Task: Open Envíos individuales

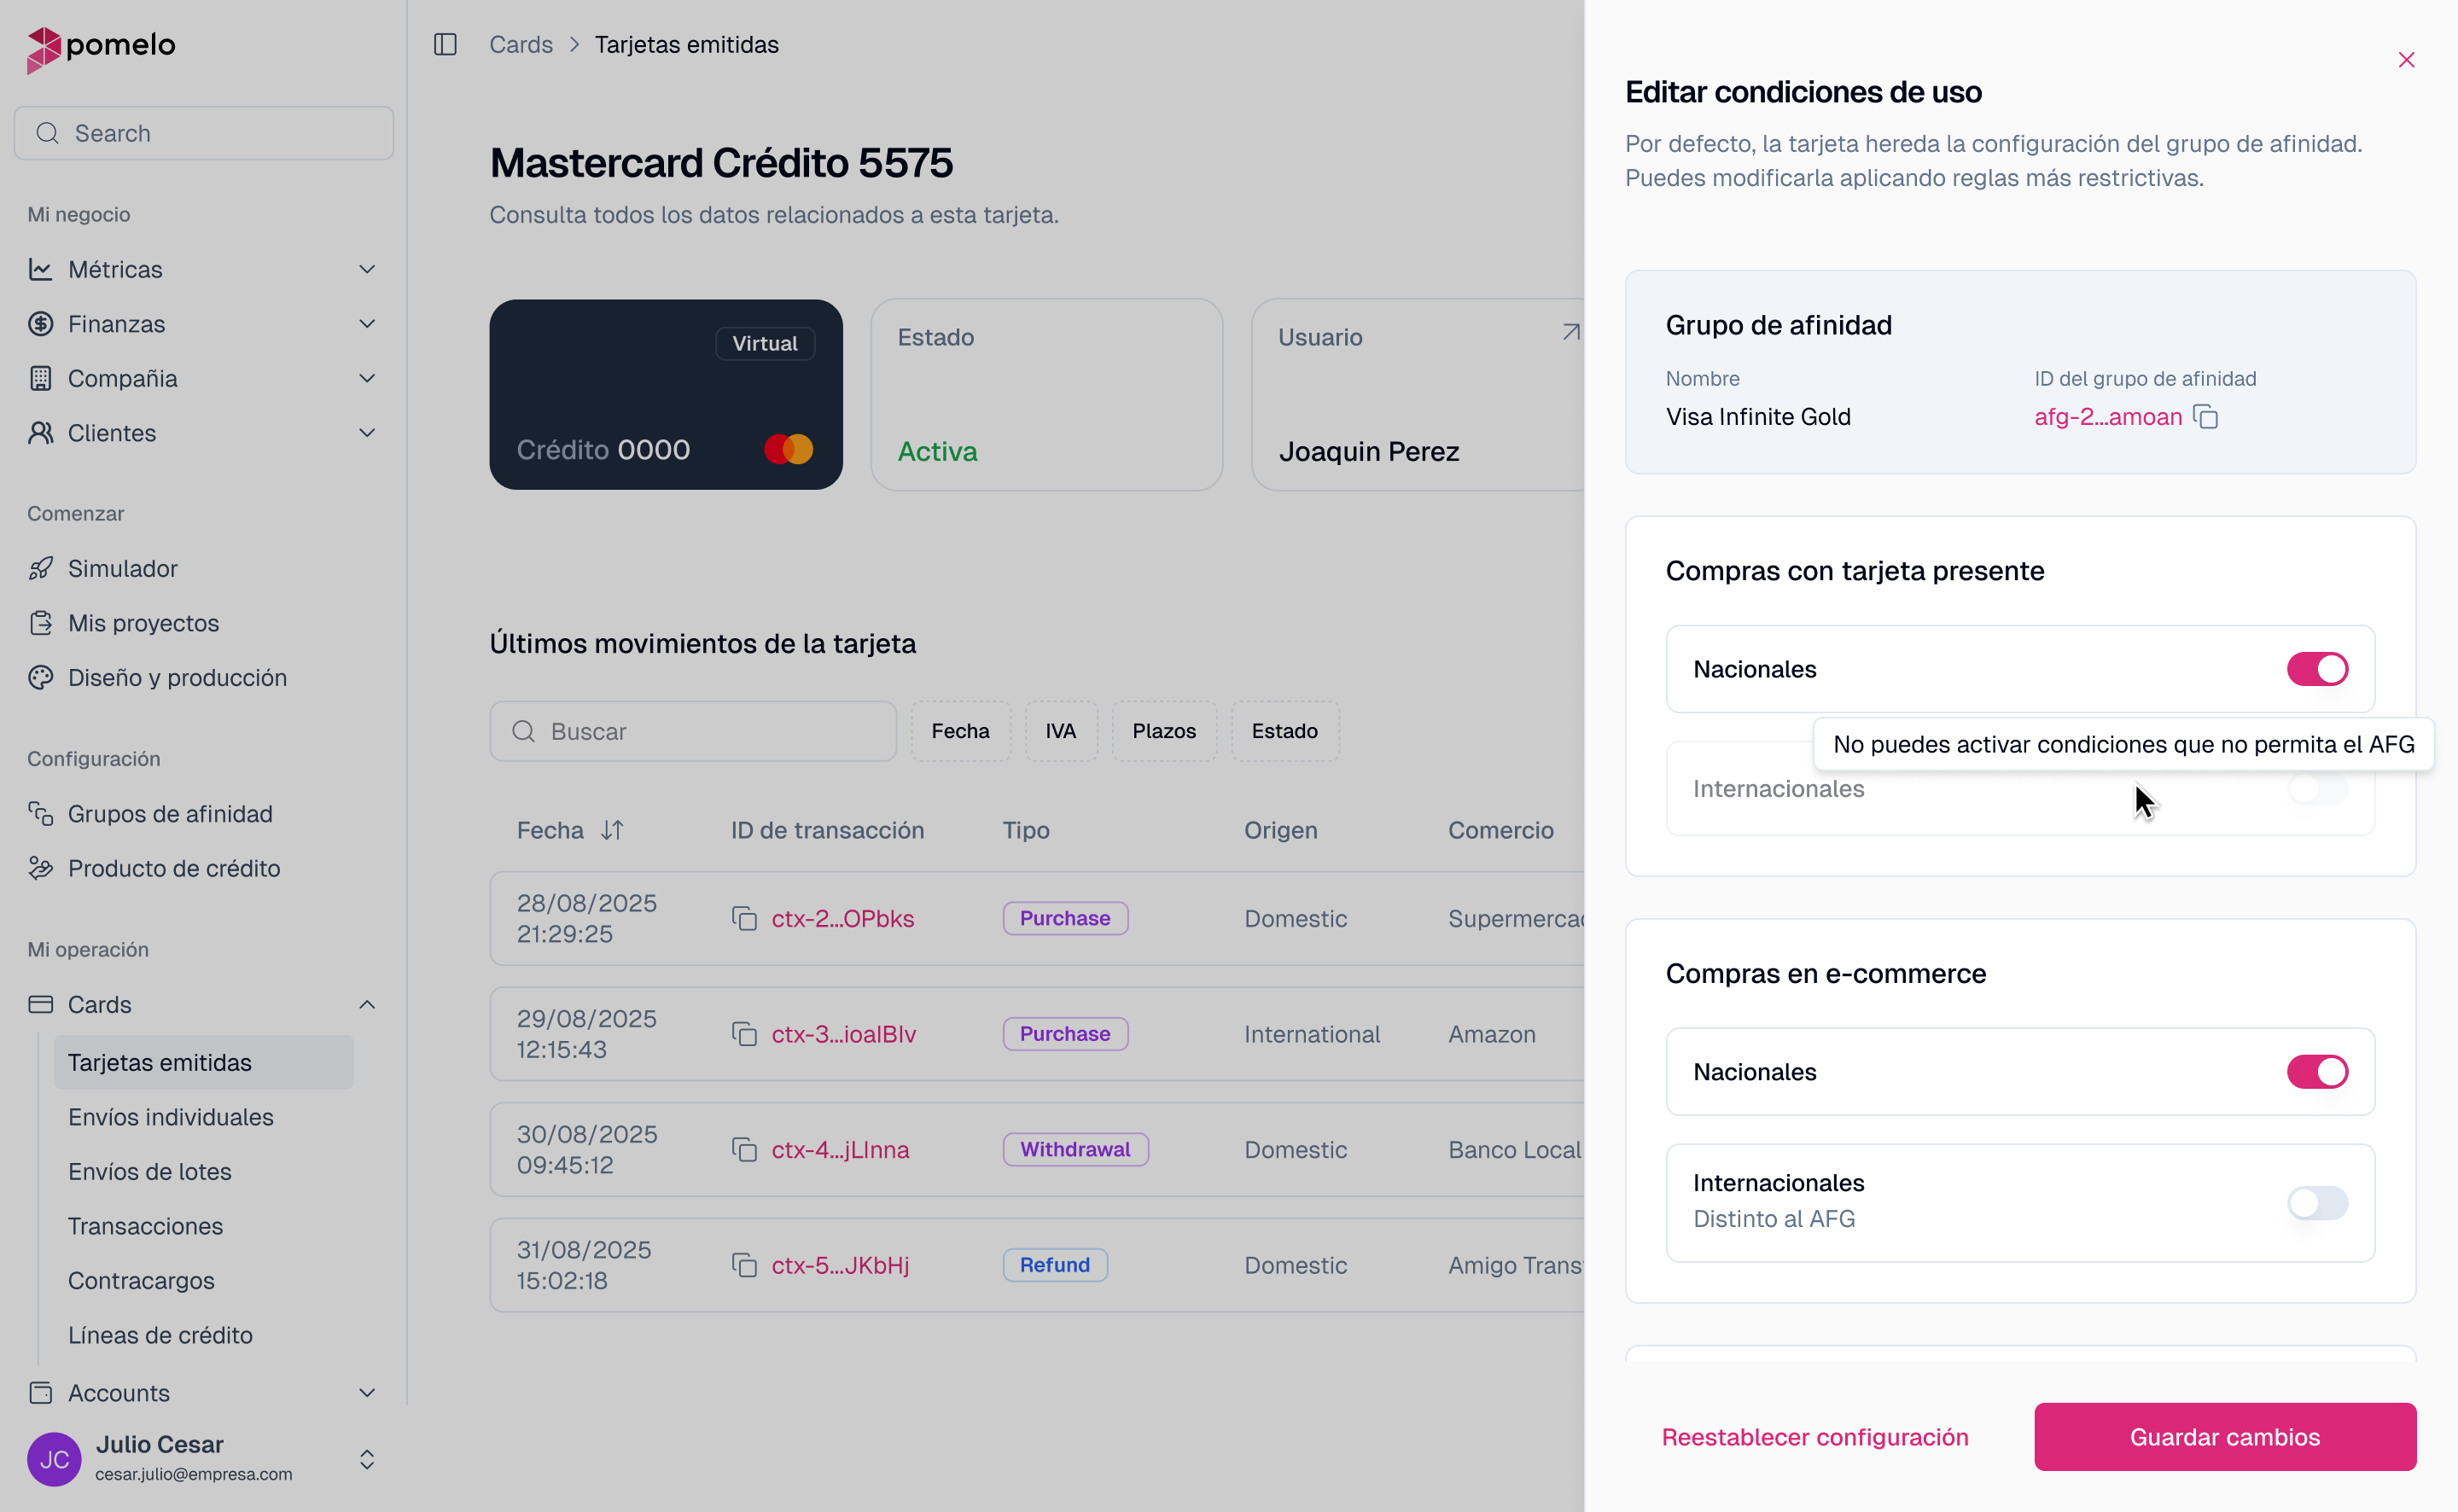Action: coord(171,1117)
